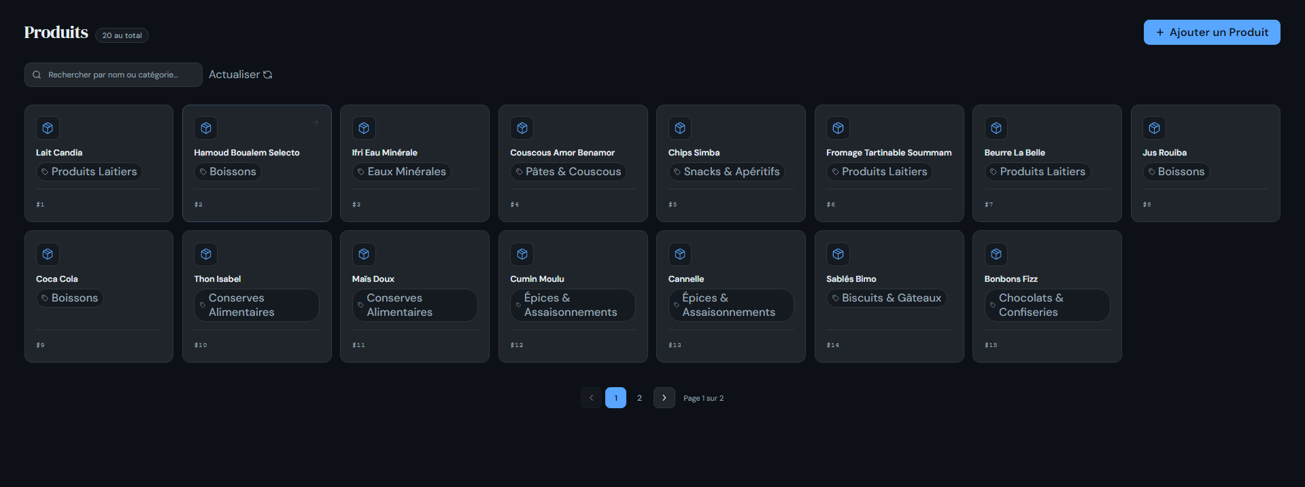Select page 1 in pagination
1305x487 pixels.
616,398
